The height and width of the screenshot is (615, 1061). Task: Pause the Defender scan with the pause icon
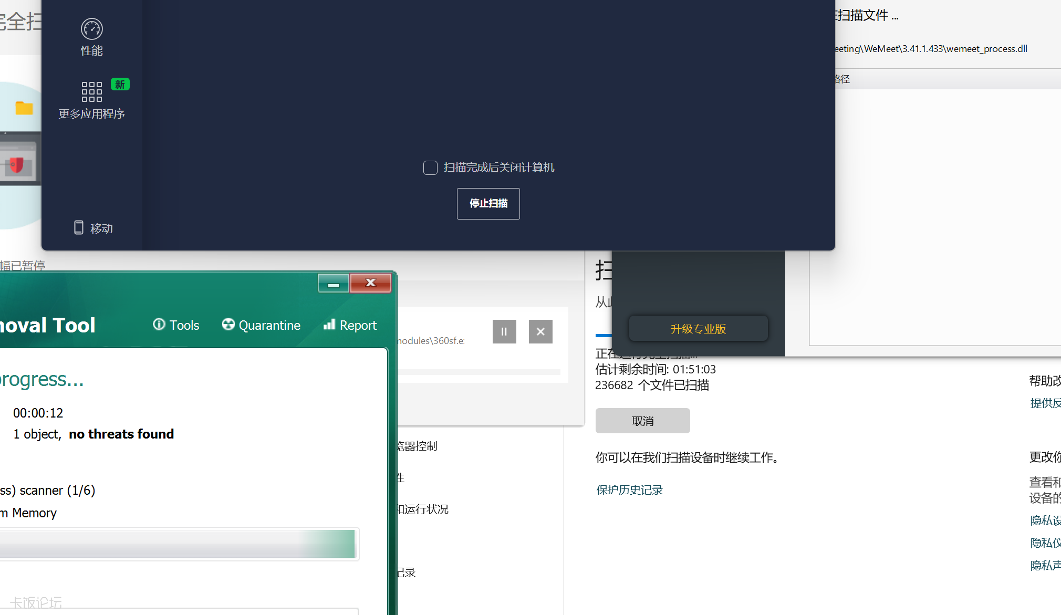[504, 331]
